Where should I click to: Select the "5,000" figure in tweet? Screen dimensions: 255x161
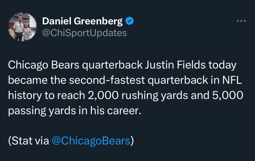(228, 95)
